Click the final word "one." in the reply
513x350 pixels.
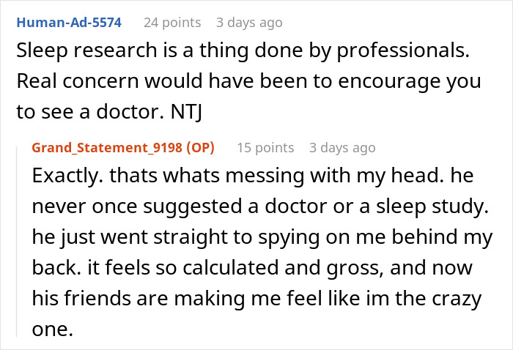click(x=53, y=329)
